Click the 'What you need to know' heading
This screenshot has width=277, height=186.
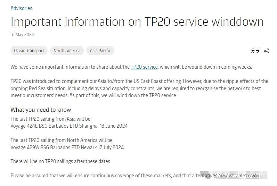pyautogui.click(x=41, y=110)
